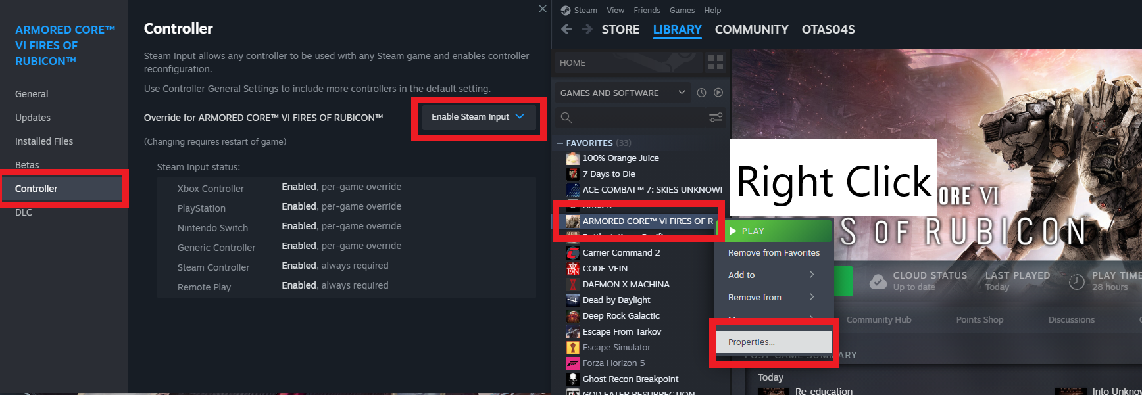
Task: Go back with the left arrow in Steam
Action: (x=566, y=29)
